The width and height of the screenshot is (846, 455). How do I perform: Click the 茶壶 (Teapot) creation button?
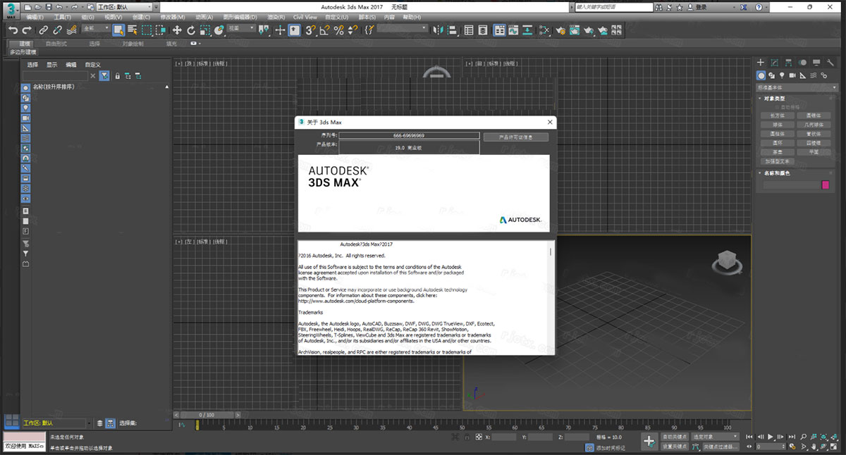(x=778, y=152)
